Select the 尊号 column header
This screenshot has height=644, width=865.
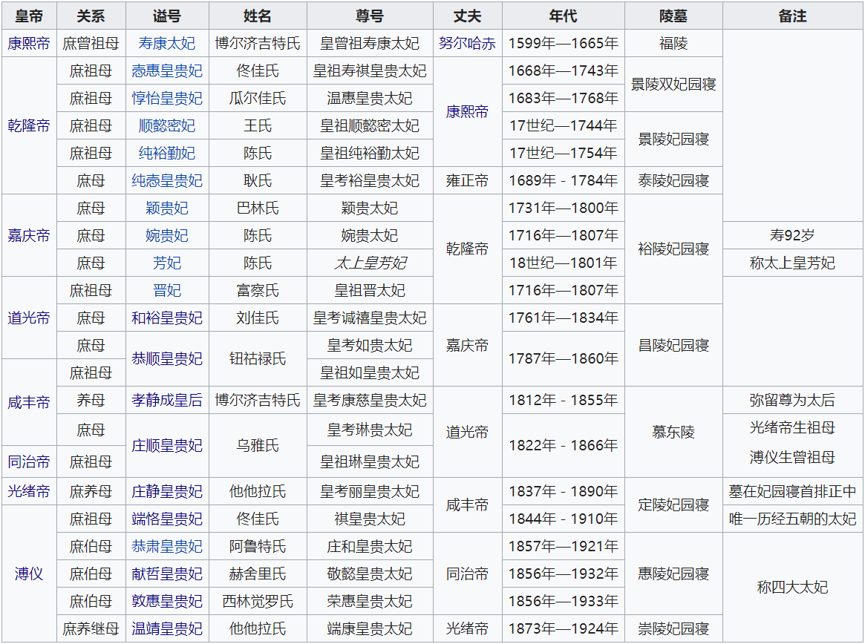[370, 16]
